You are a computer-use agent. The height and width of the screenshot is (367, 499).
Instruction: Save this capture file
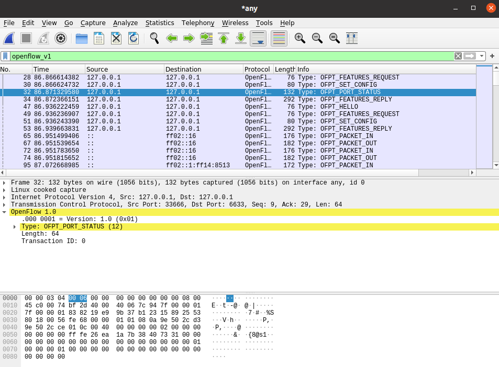tap(99, 39)
